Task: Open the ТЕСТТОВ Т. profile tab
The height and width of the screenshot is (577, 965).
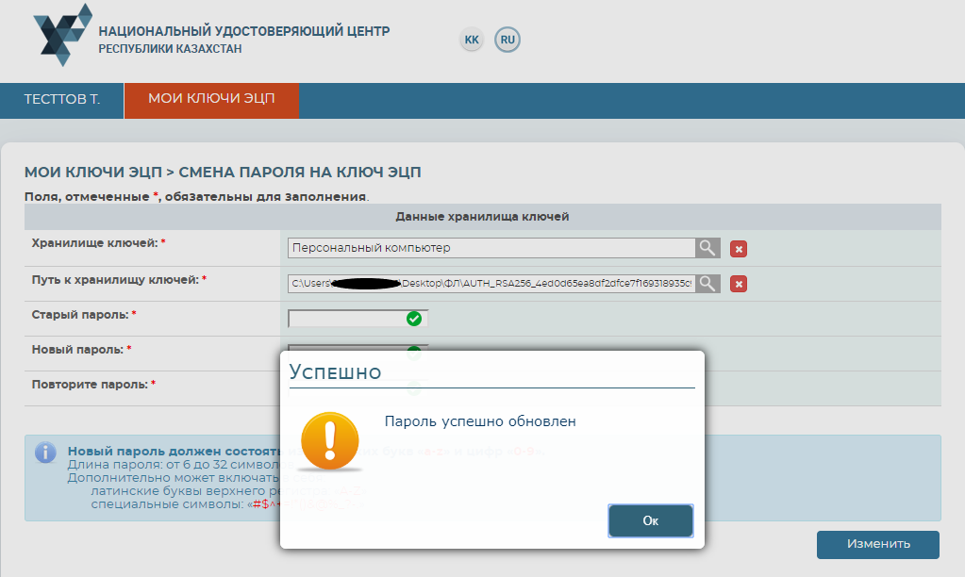Action: click(62, 100)
